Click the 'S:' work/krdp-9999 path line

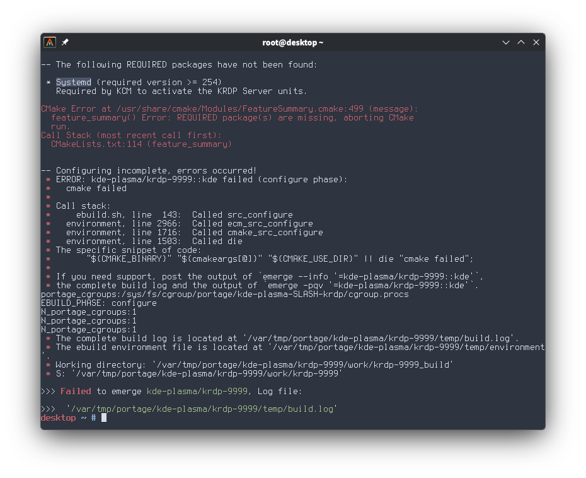click(194, 374)
